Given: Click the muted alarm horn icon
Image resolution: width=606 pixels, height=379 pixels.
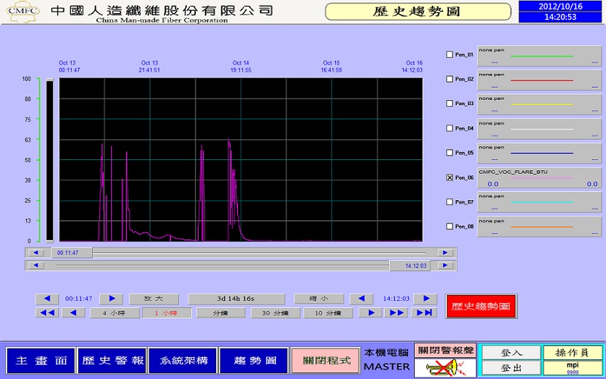Looking at the screenshot, I should tap(435, 367).
